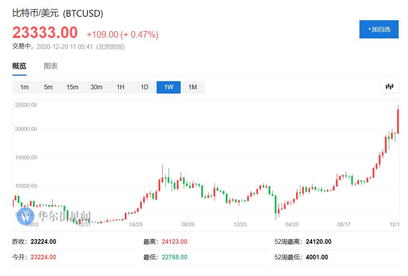Select the 15m timeframe

point(72,87)
